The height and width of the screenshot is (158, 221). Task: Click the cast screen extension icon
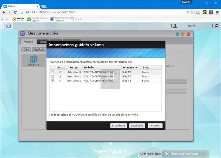point(198,12)
